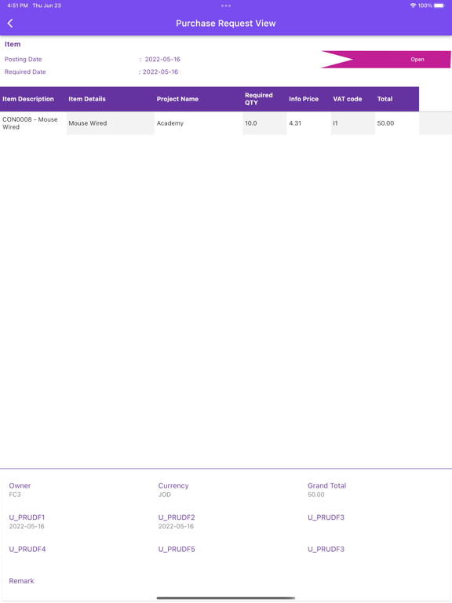The height and width of the screenshot is (603, 452).
Task: Select the 4.31 info price cell
Action: [x=308, y=123]
